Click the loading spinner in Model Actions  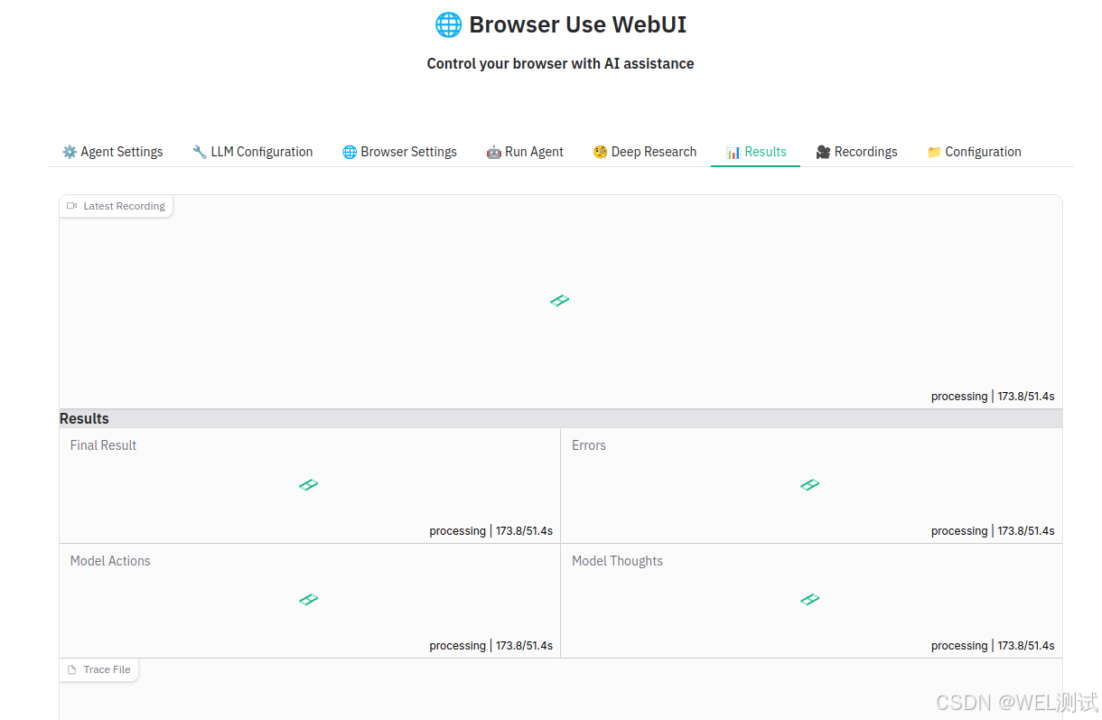point(309,600)
